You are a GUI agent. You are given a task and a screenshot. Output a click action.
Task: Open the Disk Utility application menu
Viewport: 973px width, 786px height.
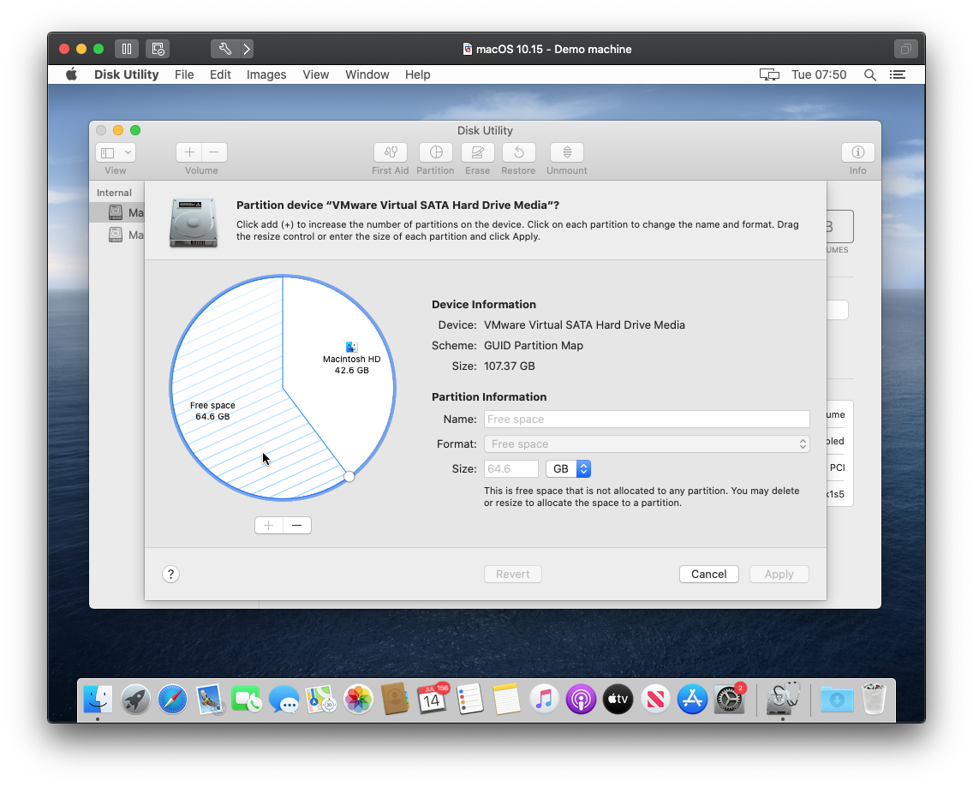127,74
